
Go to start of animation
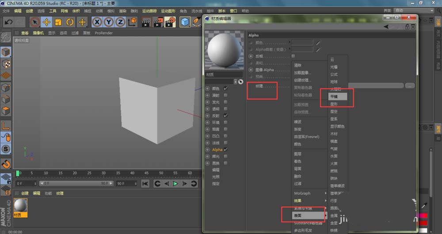point(145,184)
